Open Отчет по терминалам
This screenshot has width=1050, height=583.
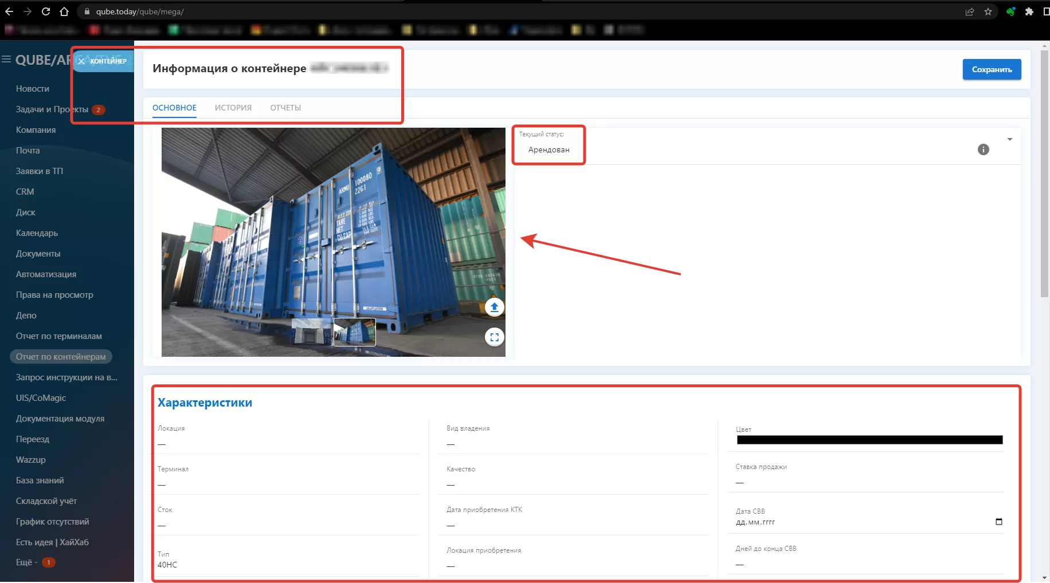click(x=59, y=336)
